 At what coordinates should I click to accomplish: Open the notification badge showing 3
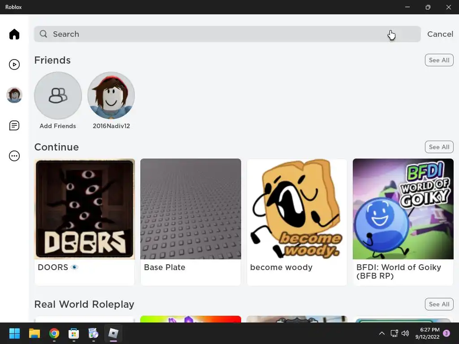click(x=446, y=333)
